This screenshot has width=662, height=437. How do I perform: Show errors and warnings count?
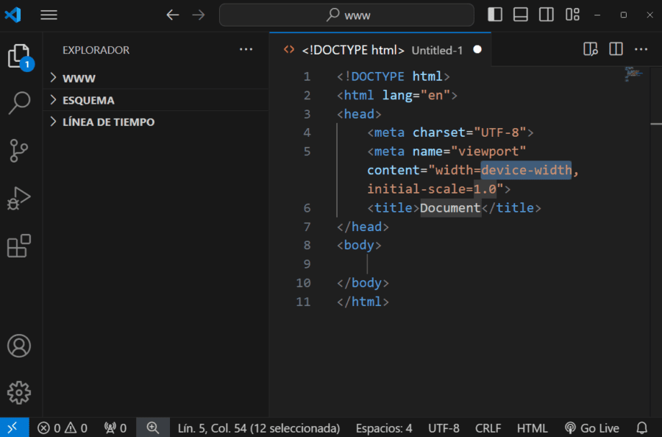pos(62,428)
